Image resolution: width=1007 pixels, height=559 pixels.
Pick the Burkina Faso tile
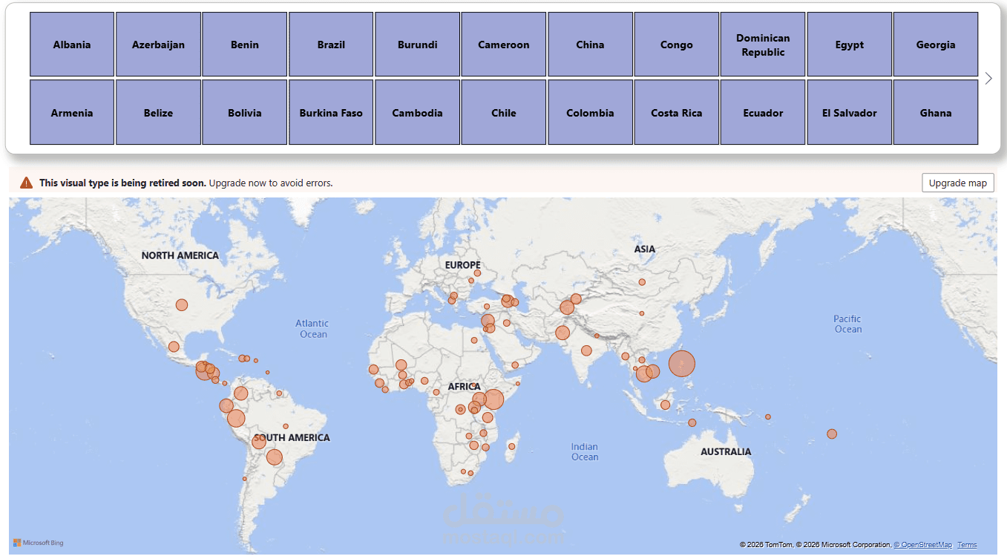[x=331, y=113]
